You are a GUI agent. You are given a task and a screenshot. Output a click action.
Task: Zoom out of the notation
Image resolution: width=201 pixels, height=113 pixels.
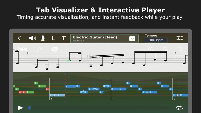180,49
